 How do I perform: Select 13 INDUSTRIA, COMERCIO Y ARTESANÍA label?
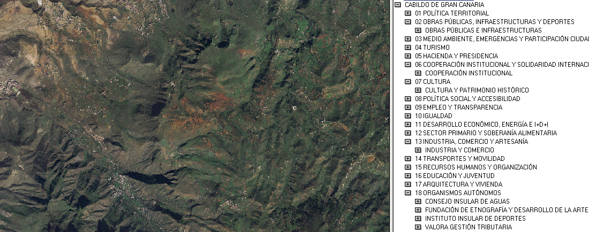pyautogui.click(x=471, y=142)
